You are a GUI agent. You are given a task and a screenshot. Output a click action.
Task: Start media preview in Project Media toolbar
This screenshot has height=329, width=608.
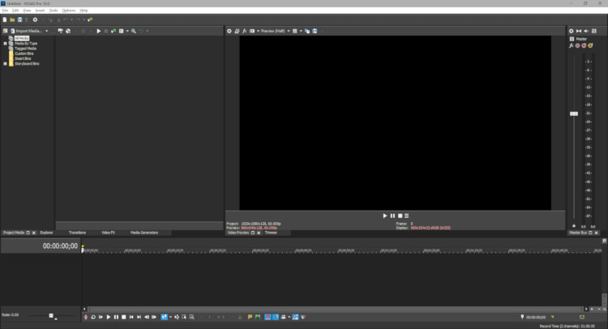tap(98, 31)
